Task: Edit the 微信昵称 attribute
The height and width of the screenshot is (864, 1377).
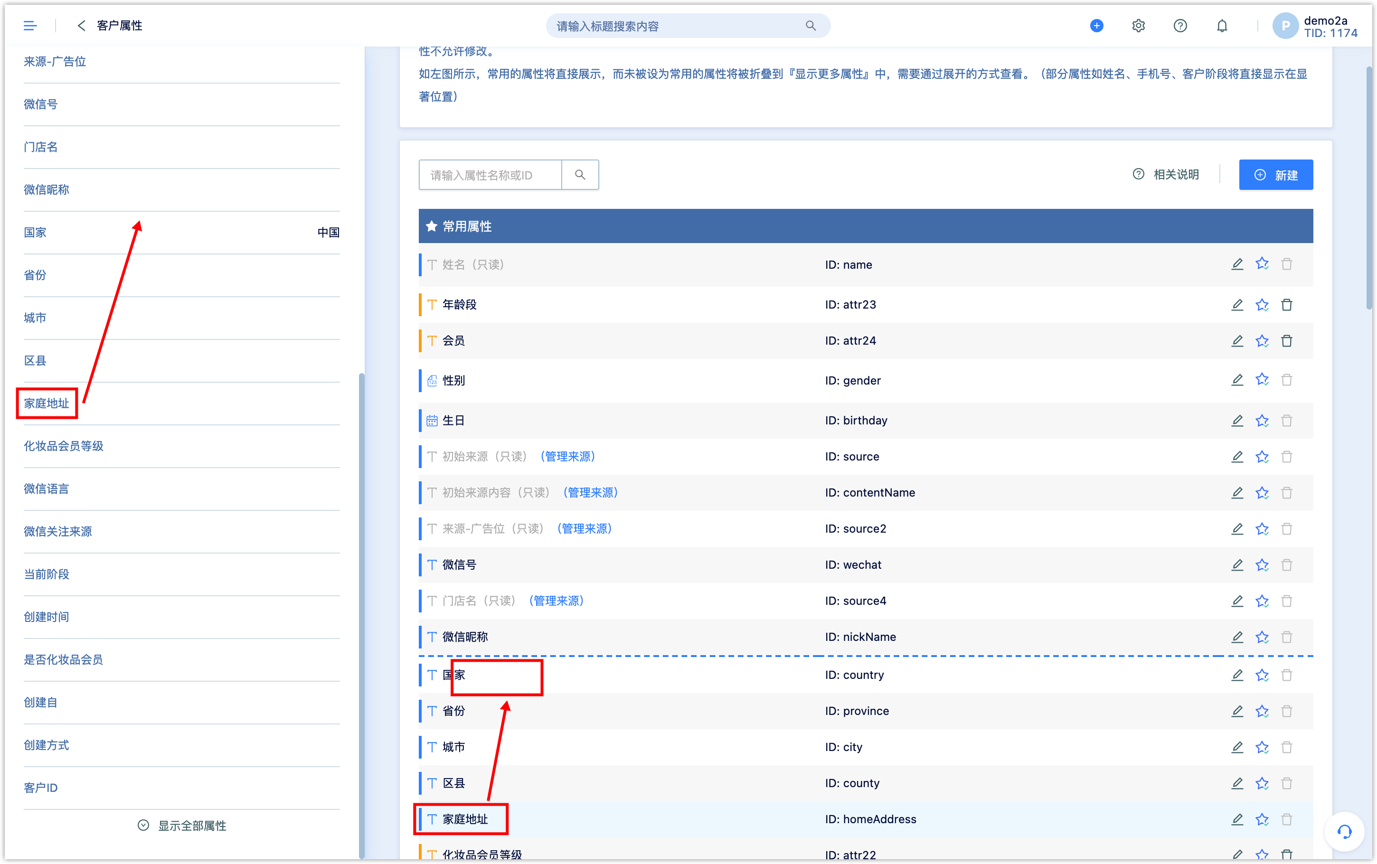Action: [1237, 637]
